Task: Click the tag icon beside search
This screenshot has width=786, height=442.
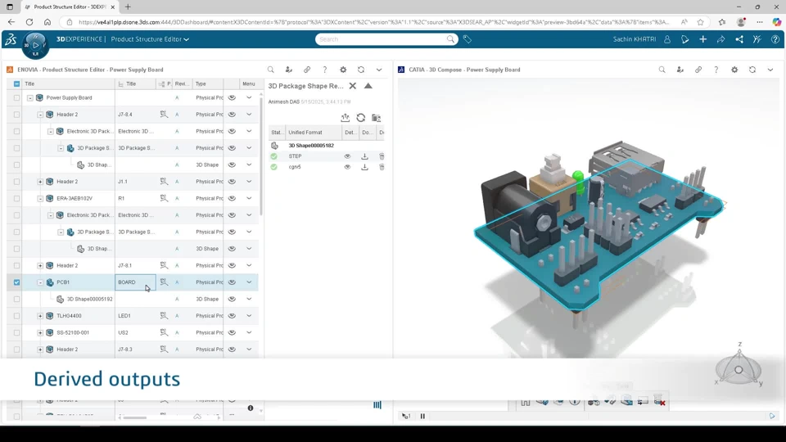Action: tap(468, 39)
